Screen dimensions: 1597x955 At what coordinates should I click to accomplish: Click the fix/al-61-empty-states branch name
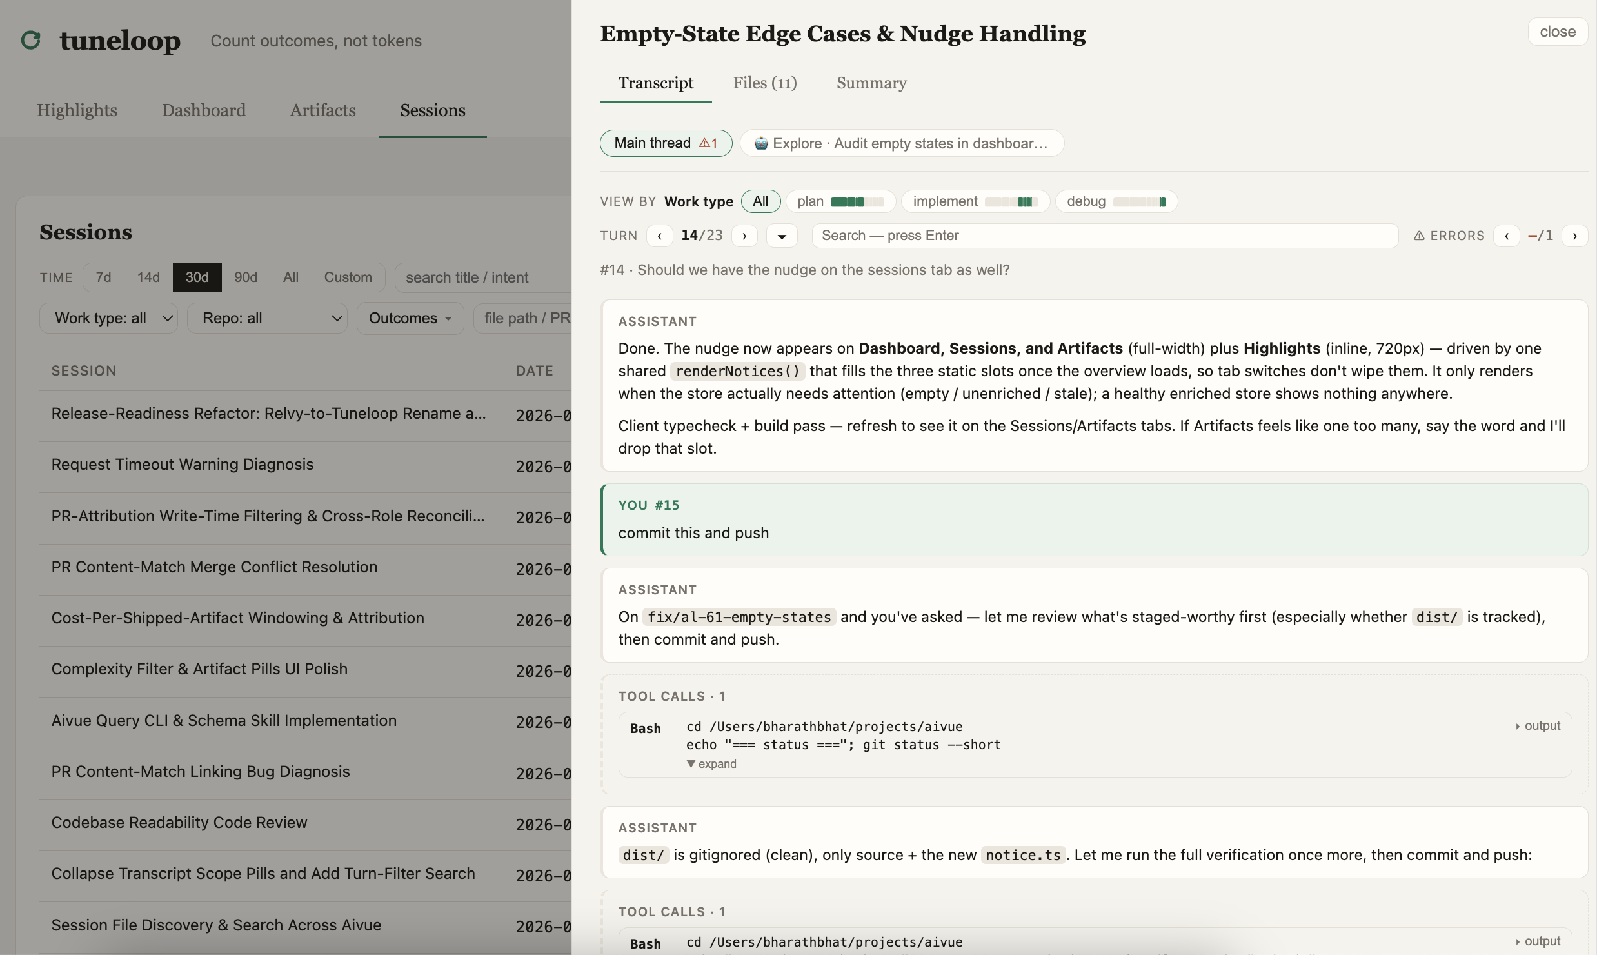coord(739,617)
